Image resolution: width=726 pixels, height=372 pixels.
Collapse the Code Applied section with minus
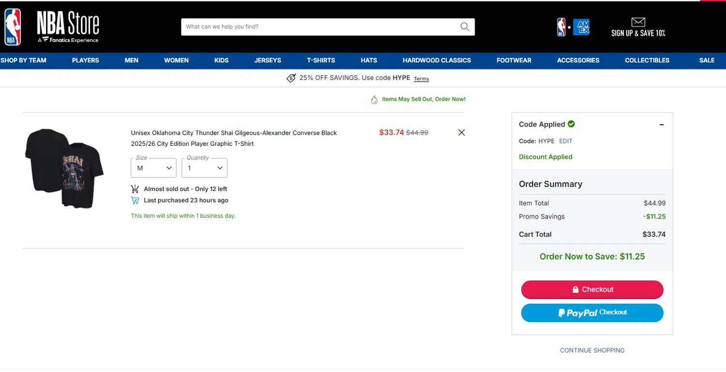[662, 124]
